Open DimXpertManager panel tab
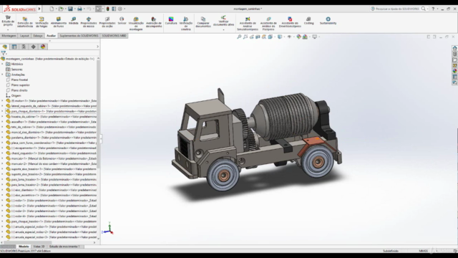 [34, 47]
